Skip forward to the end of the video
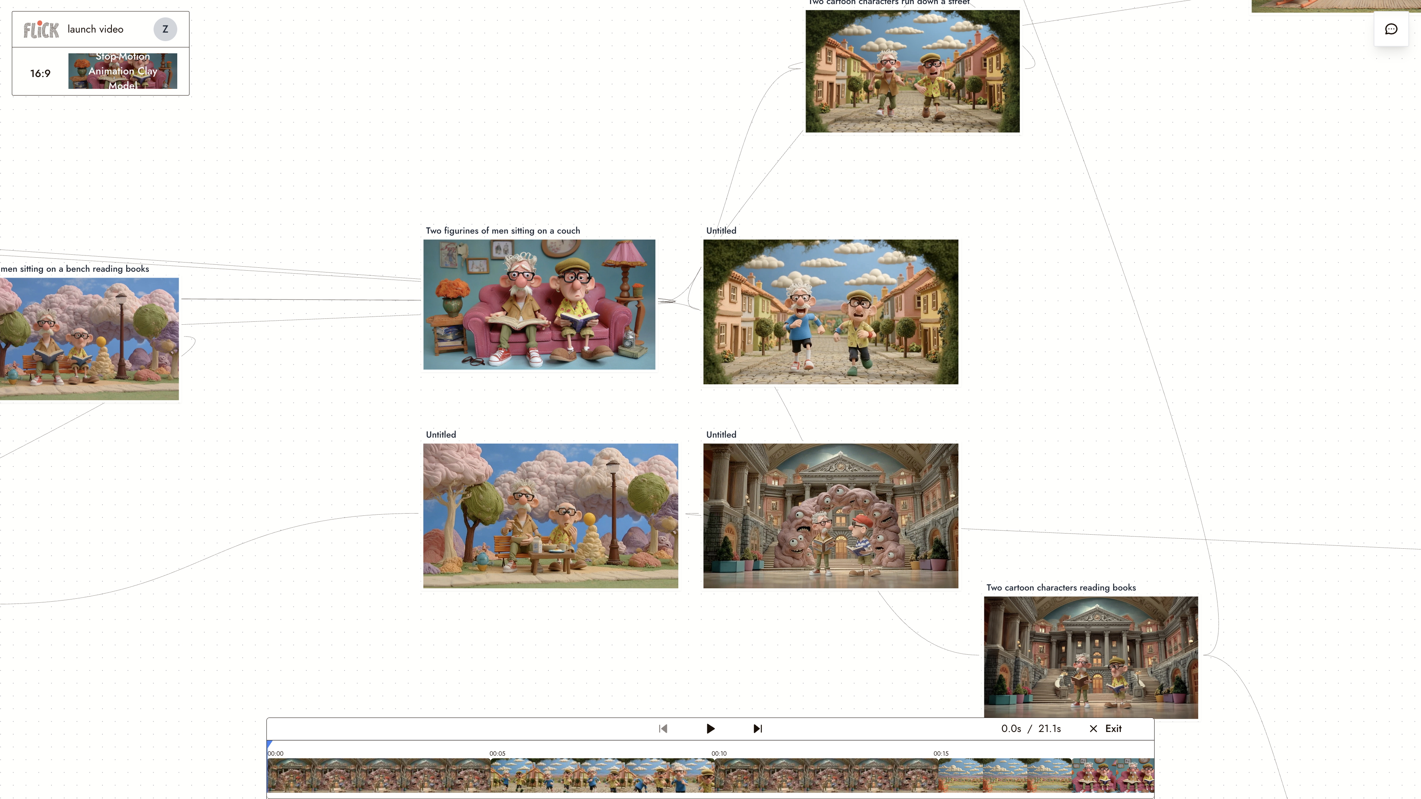Viewport: 1421px width, 799px height. pyautogui.click(x=757, y=728)
